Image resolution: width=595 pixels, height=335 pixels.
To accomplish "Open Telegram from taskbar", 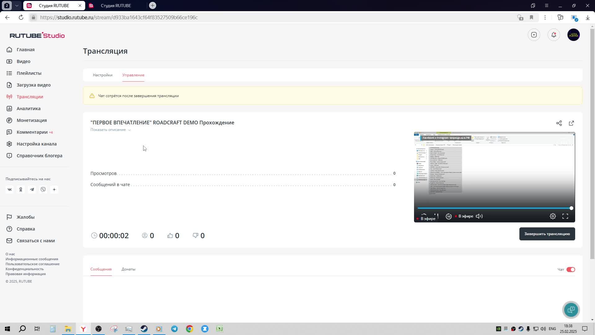I will pyautogui.click(x=174, y=329).
